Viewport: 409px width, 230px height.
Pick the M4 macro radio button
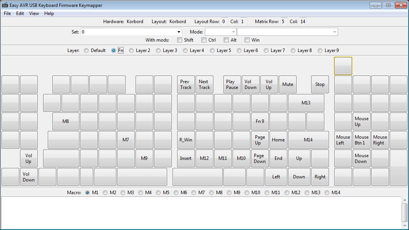coord(141,193)
